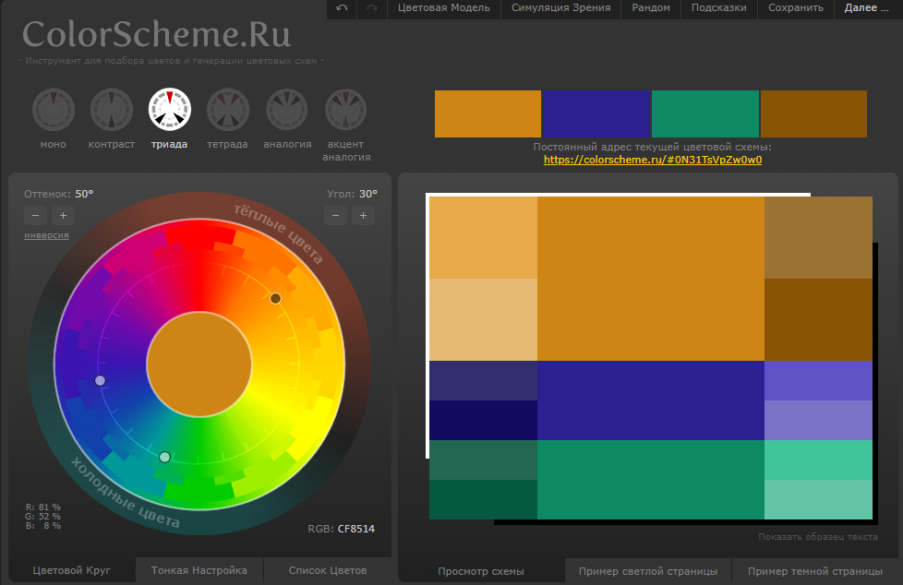
Task: Click the large orange preview block
Action: pos(651,279)
